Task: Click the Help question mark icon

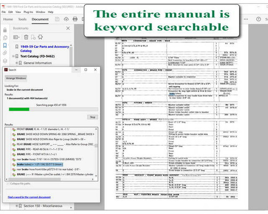Action: tap(258, 19)
